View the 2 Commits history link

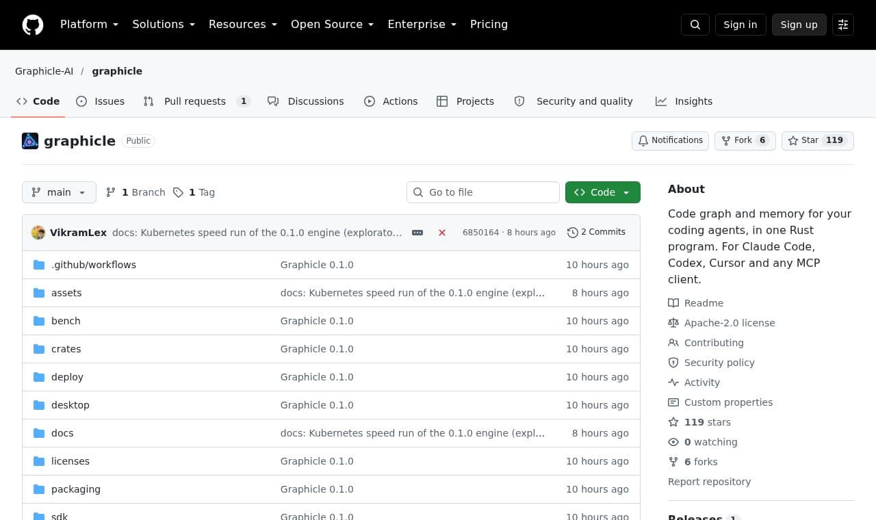click(596, 233)
